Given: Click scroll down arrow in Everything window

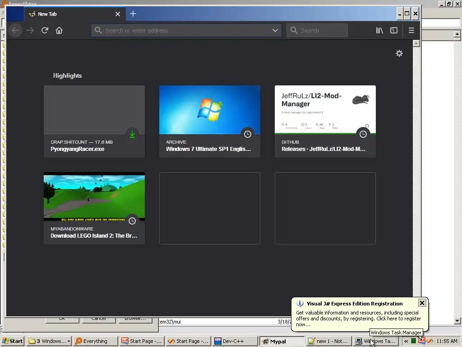Looking at the screenshot, I should pos(457,321).
